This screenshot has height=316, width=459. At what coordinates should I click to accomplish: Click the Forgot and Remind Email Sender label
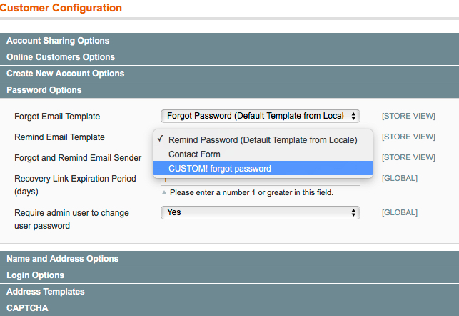click(78, 158)
